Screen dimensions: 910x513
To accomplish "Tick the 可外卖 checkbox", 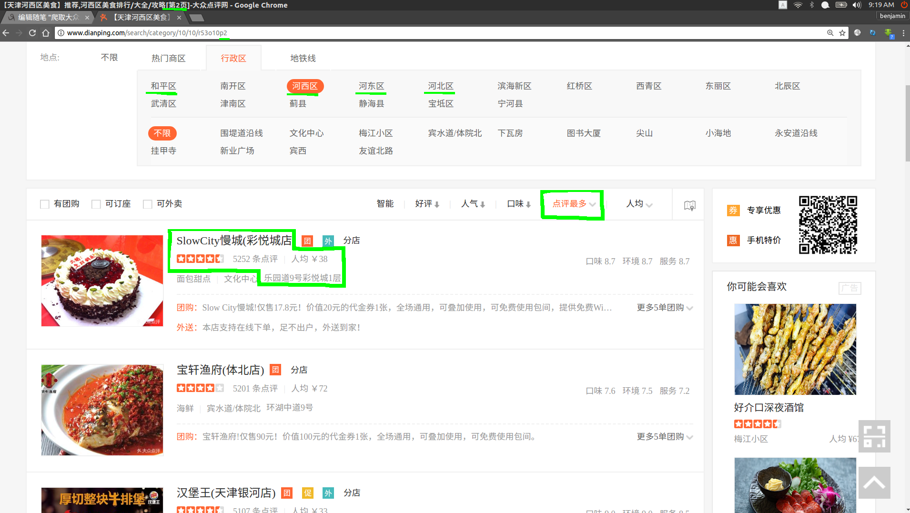I will click(148, 204).
